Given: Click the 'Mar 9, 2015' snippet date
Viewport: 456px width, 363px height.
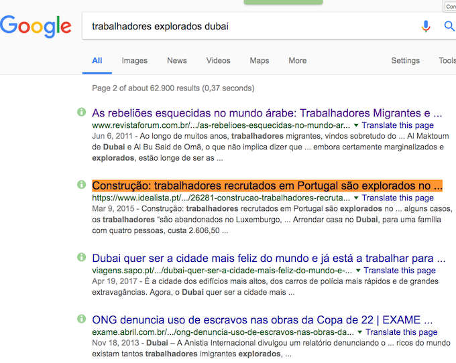Looking at the screenshot, I should [113, 208].
